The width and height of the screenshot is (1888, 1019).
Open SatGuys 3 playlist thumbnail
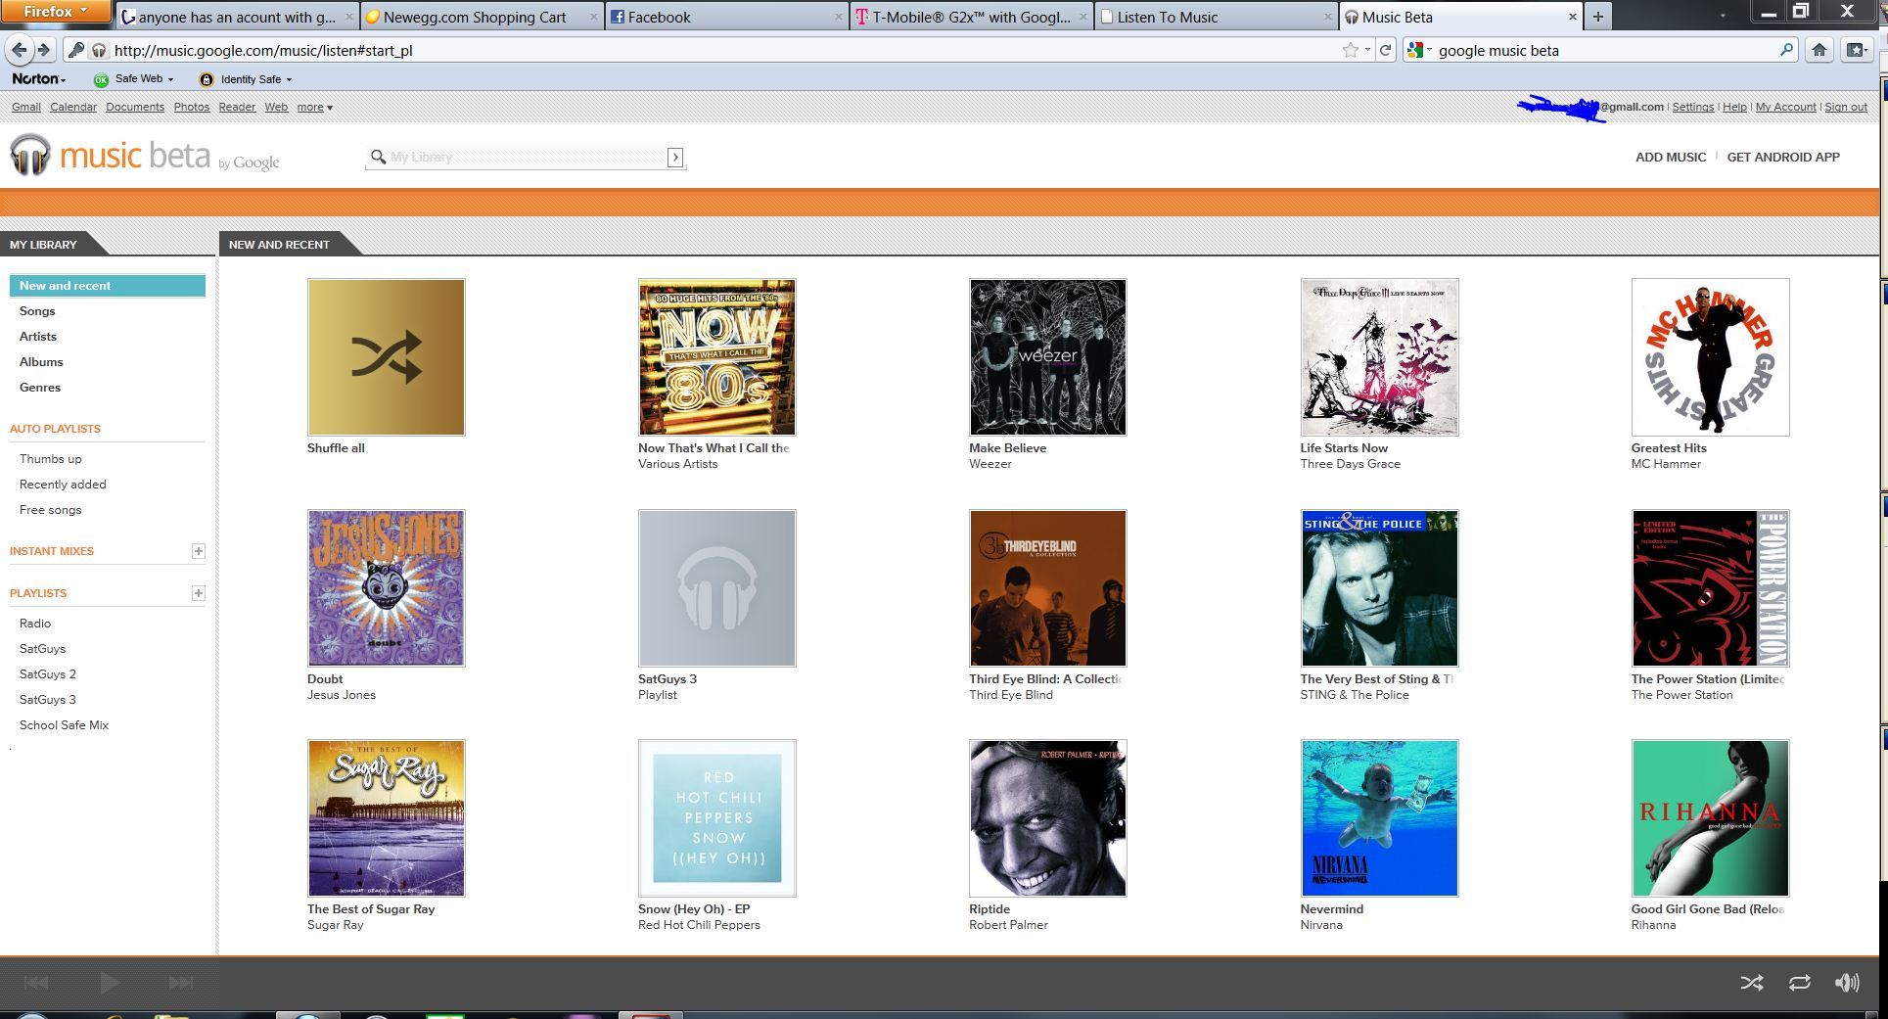point(716,588)
